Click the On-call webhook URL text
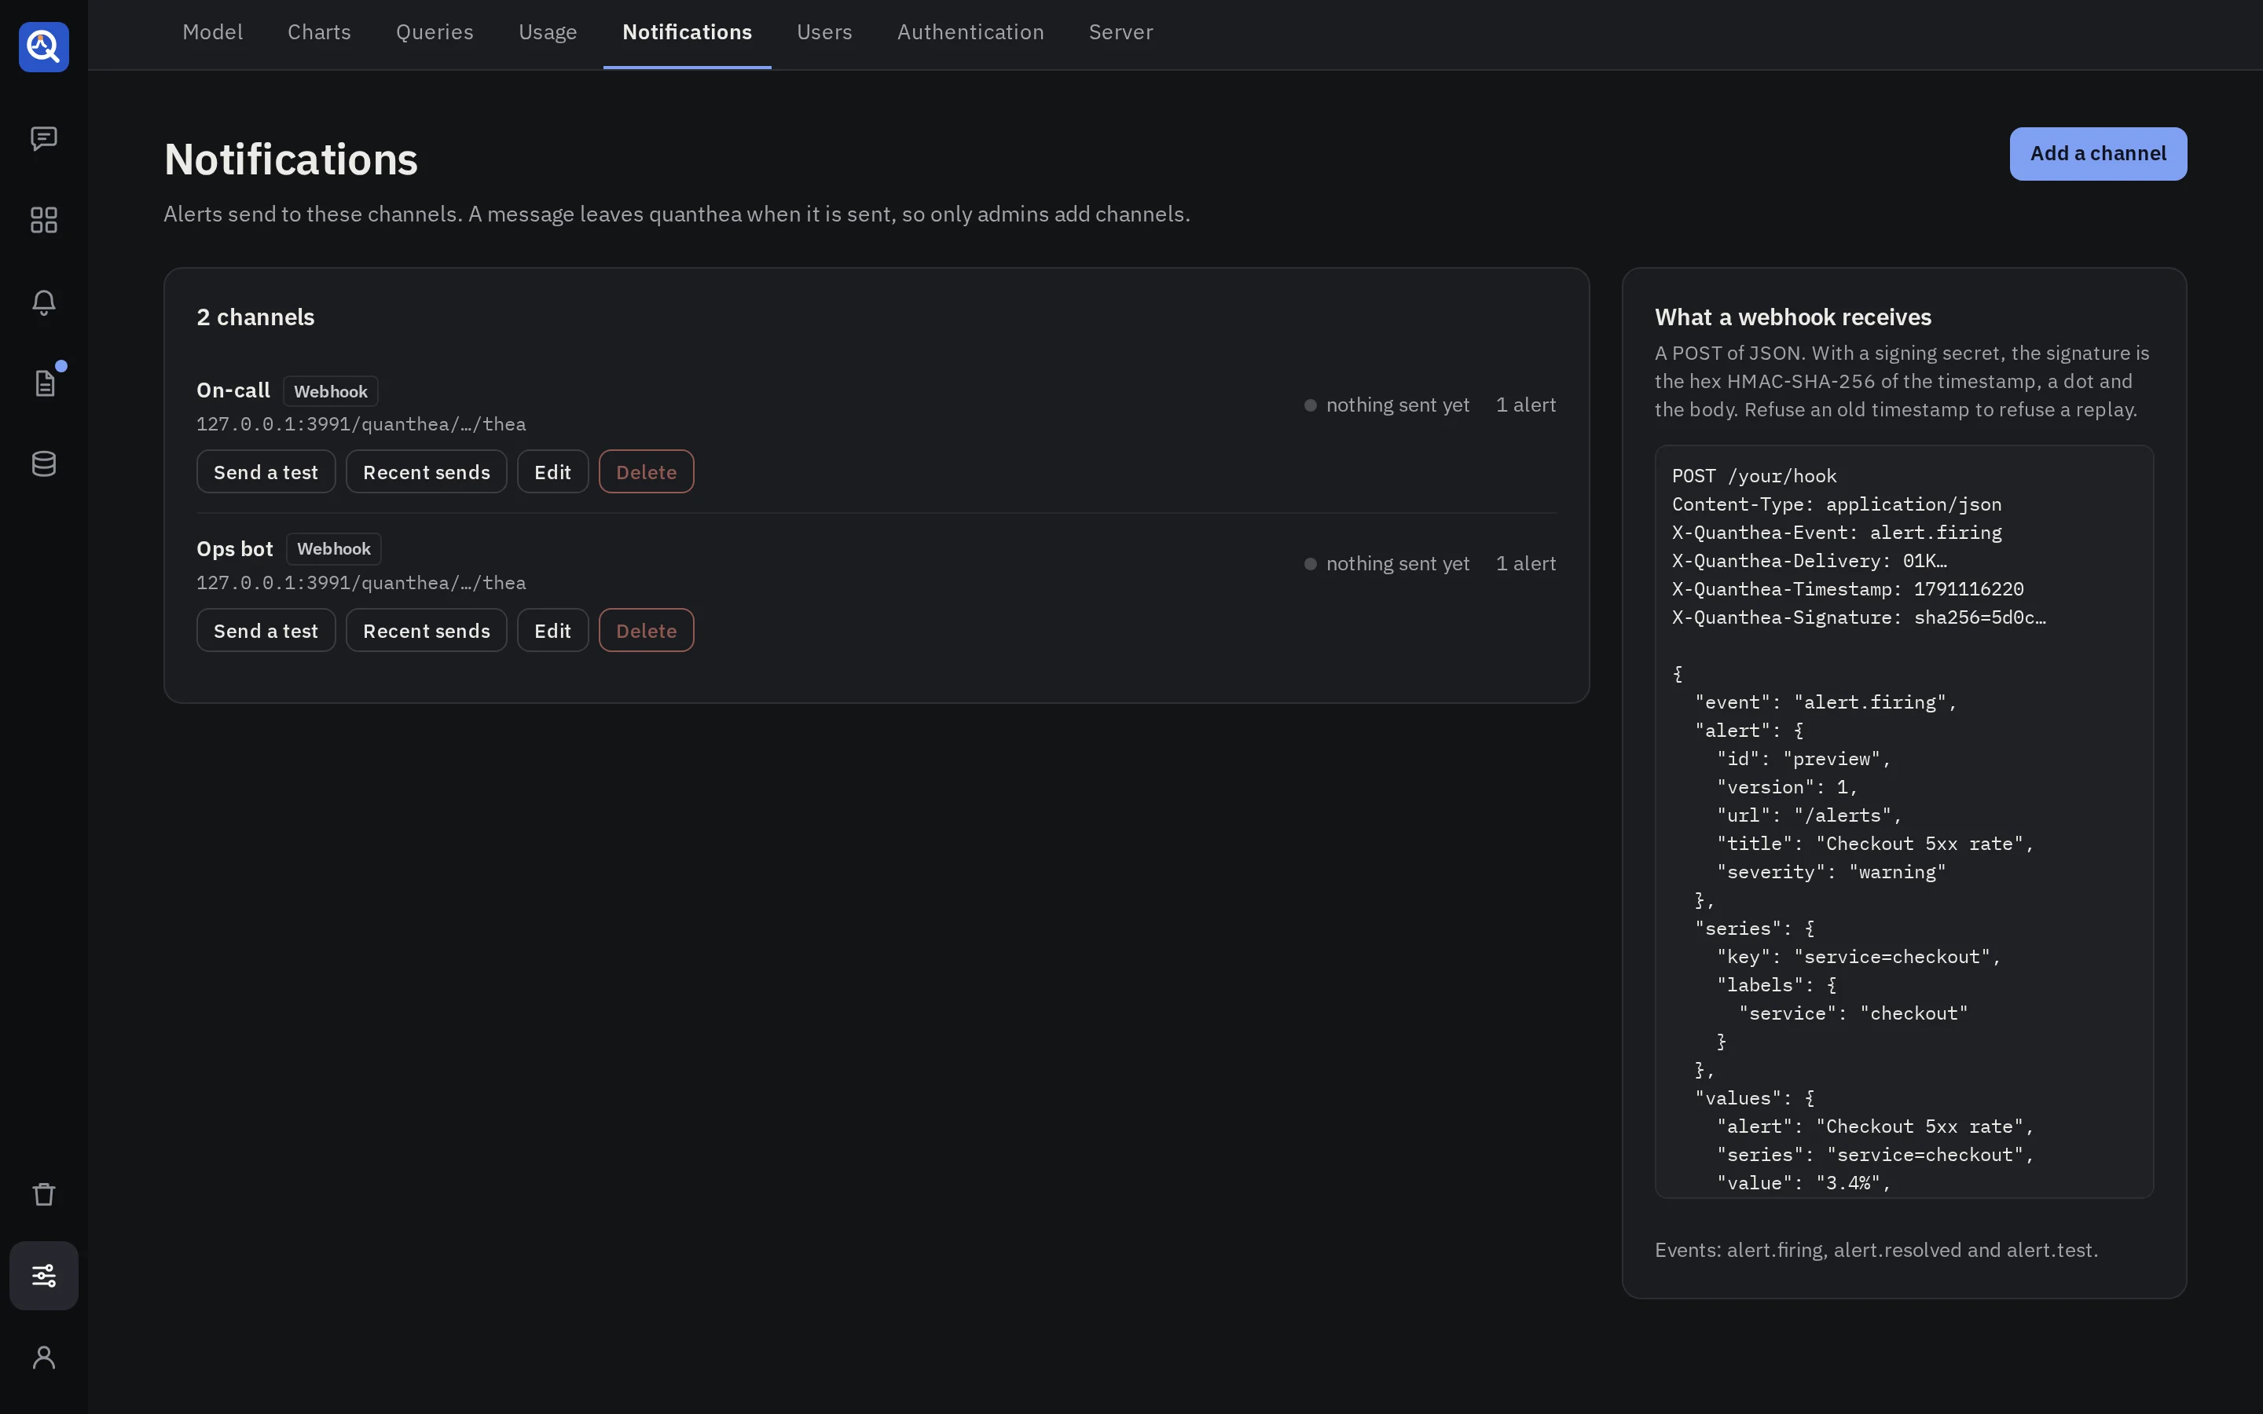The width and height of the screenshot is (2263, 1414). tap(361, 424)
